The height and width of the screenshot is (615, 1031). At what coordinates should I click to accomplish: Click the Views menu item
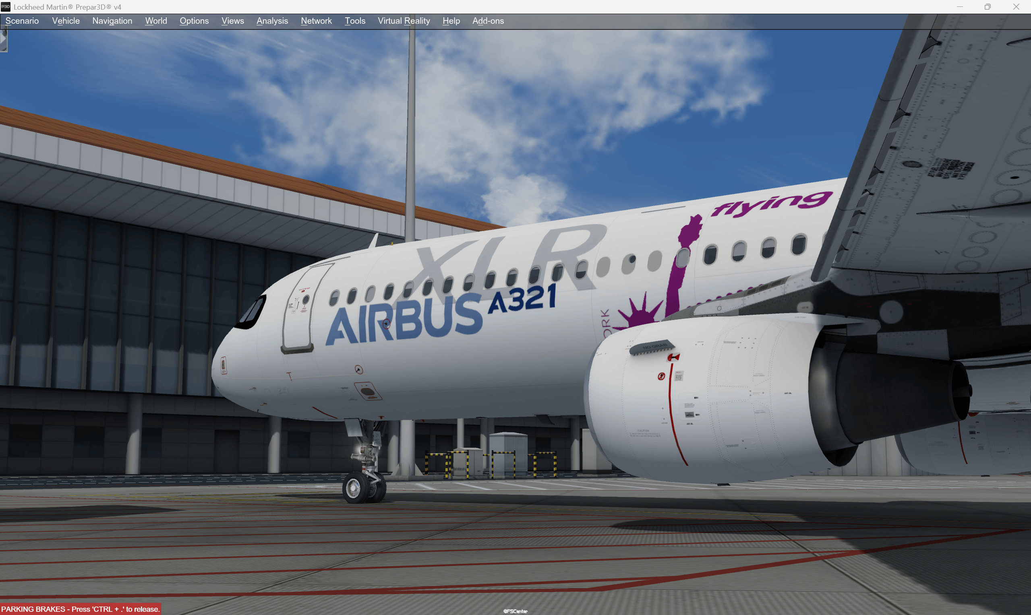click(232, 21)
